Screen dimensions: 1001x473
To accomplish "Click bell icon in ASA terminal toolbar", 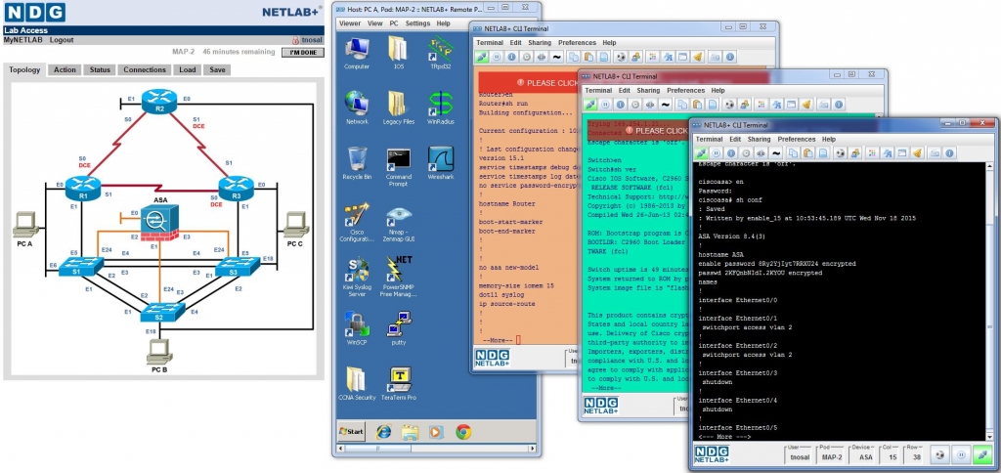I will point(917,153).
